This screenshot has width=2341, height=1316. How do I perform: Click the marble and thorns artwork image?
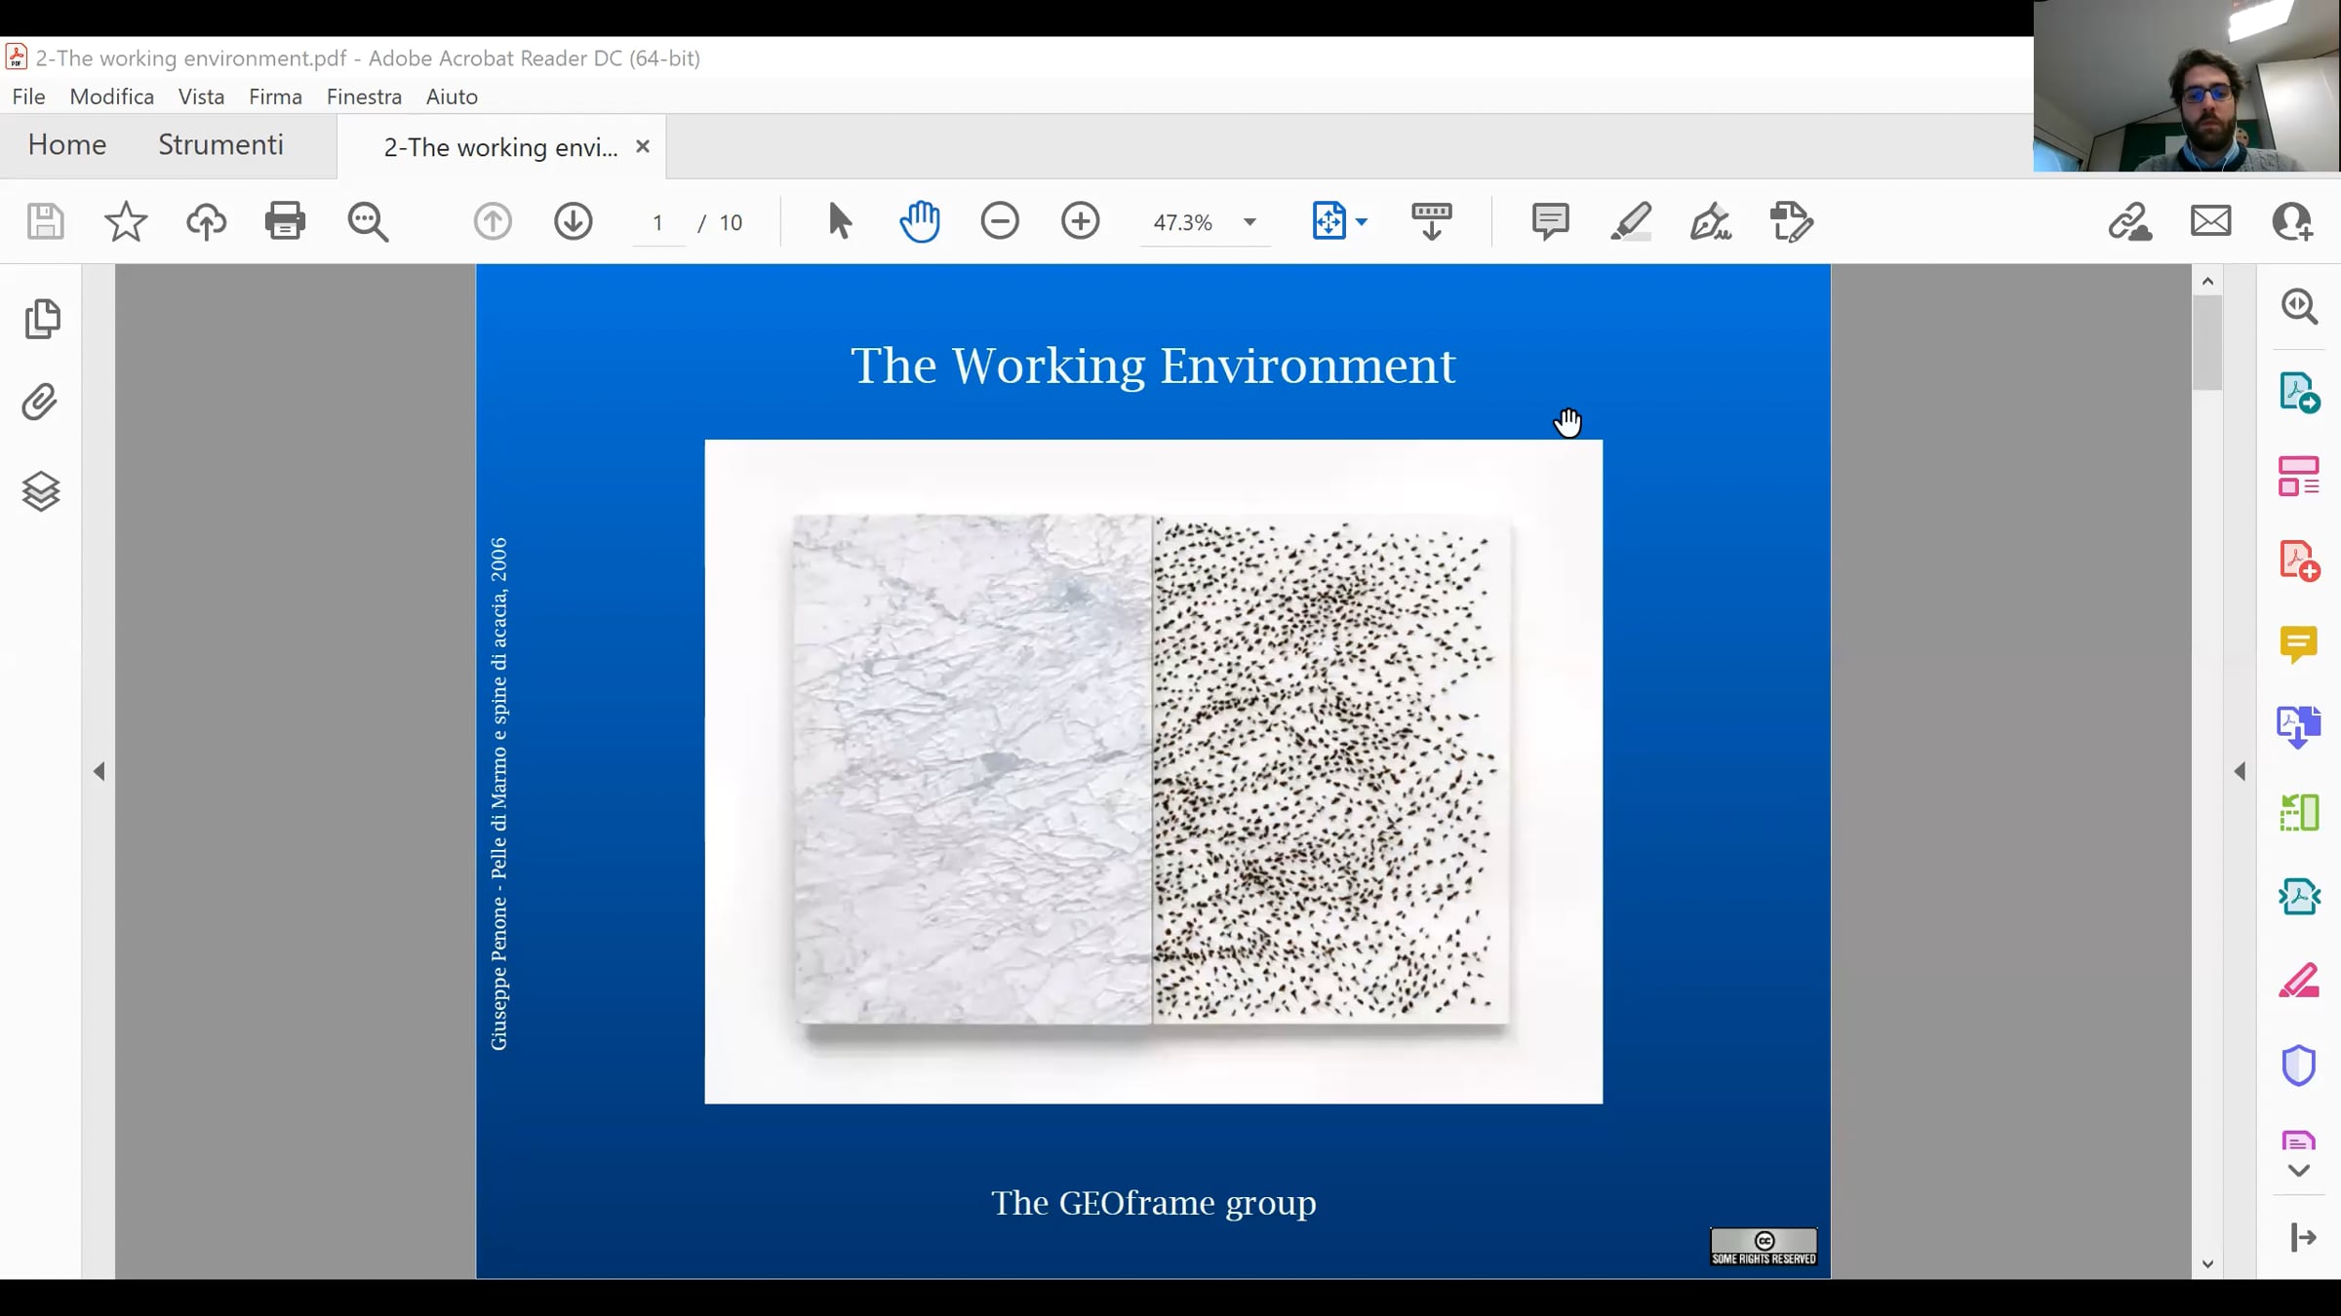pos(1153,771)
